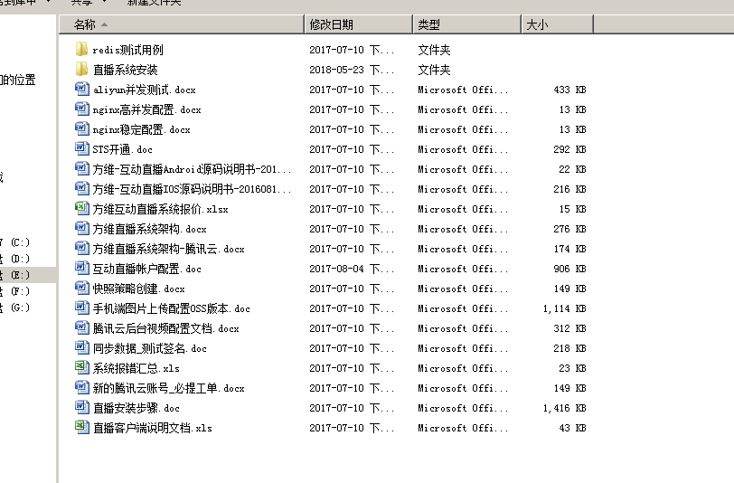734x483 pixels.
Task: Select drive (E:) in navigation pane
Action: (20, 275)
